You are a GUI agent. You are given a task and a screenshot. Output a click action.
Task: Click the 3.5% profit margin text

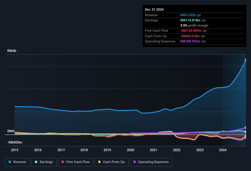click(194, 25)
